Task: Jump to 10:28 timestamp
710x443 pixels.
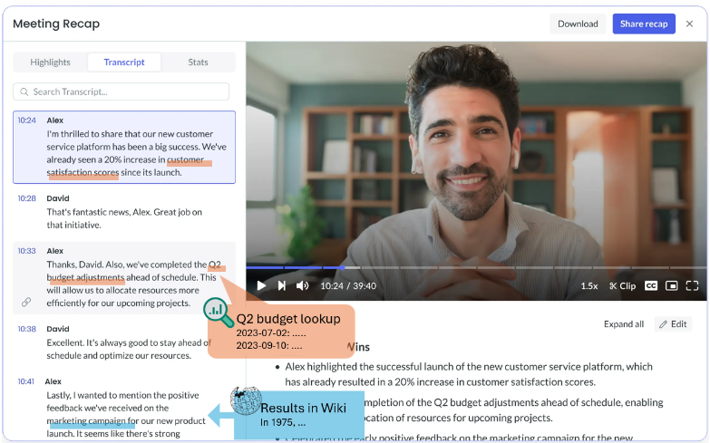Action: (26, 198)
